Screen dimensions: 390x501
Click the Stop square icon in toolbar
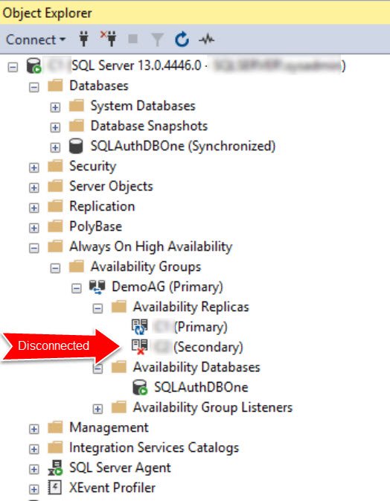[x=133, y=39]
